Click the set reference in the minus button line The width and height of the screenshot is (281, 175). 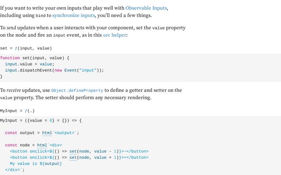coord(73,151)
